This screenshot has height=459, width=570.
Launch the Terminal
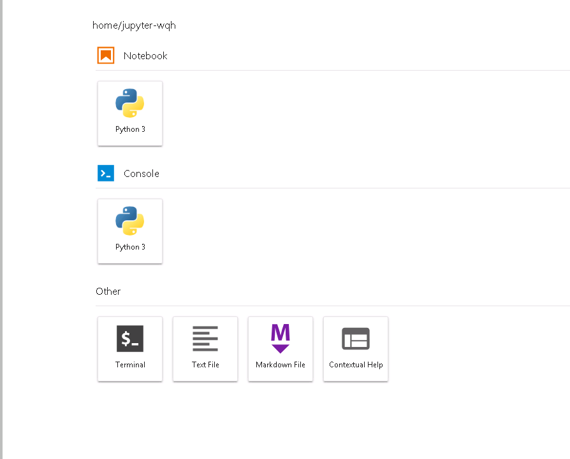(x=130, y=349)
